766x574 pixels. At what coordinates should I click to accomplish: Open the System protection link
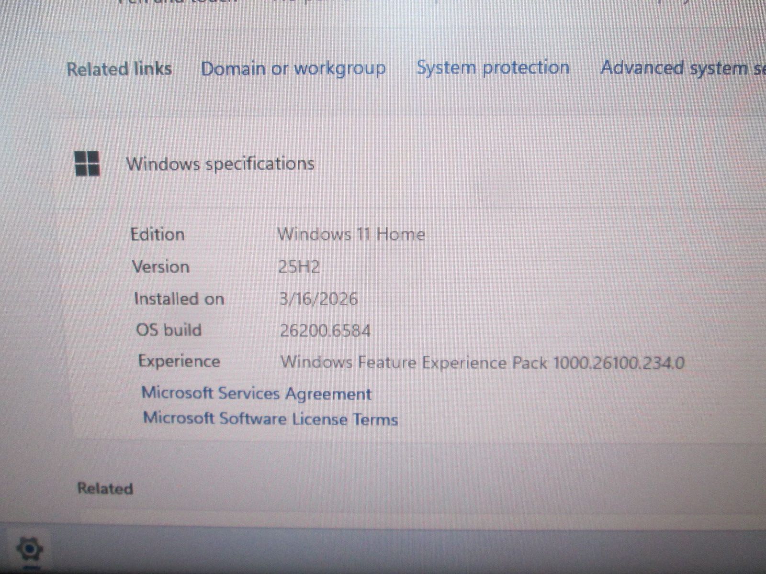493,67
